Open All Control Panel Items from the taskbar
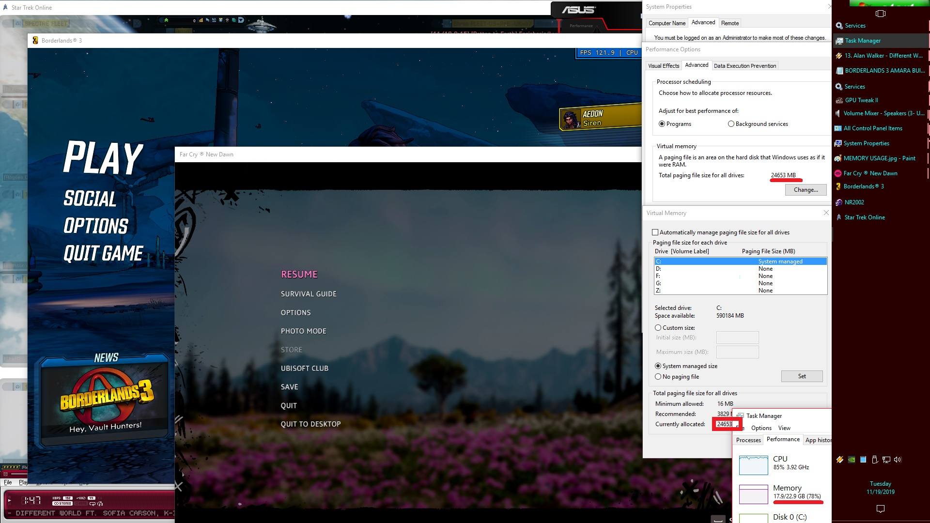The width and height of the screenshot is (930, 523). pos(880,128)
